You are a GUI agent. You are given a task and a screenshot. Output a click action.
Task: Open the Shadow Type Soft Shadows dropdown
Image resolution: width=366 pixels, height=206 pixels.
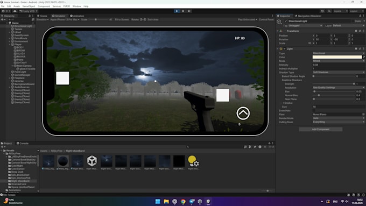[338, 72]
